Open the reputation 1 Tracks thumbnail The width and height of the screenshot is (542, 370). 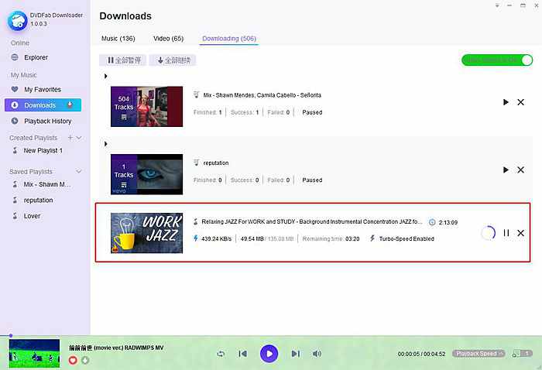[x=146, y=174]
